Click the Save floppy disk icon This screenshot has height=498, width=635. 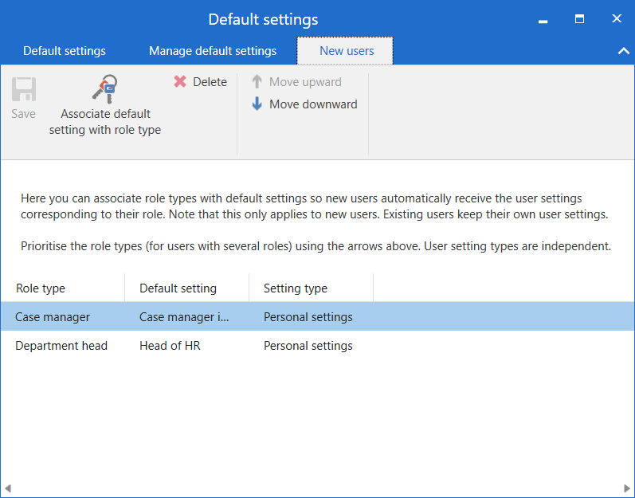24,89
